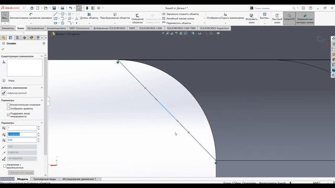Undo the last action with the Undo arrow
The image size is (335, 188).
71,8
